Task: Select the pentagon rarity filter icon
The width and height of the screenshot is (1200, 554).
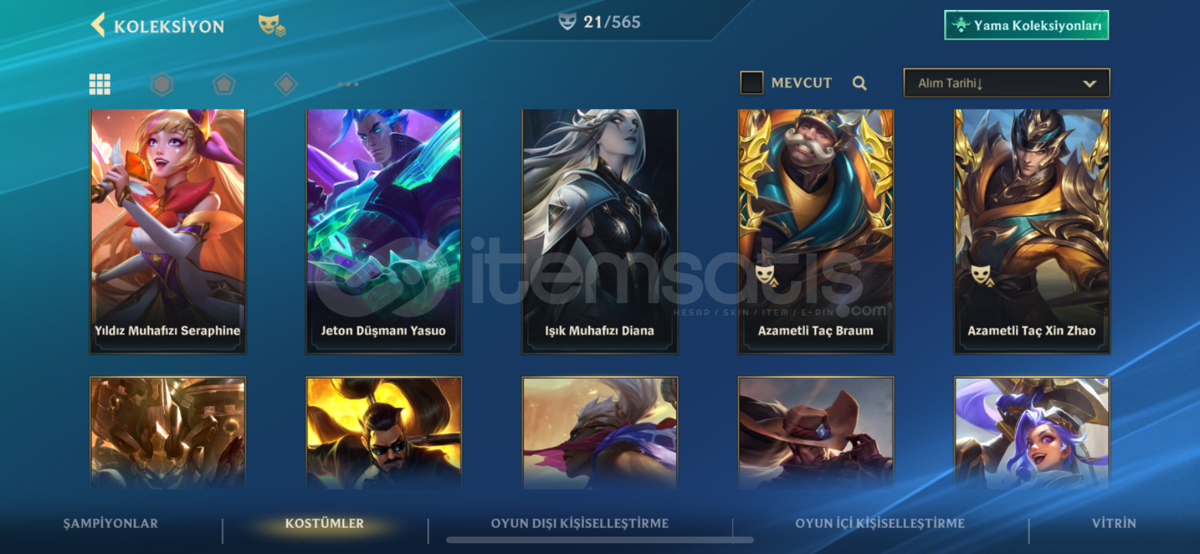Action: [224, 84]
